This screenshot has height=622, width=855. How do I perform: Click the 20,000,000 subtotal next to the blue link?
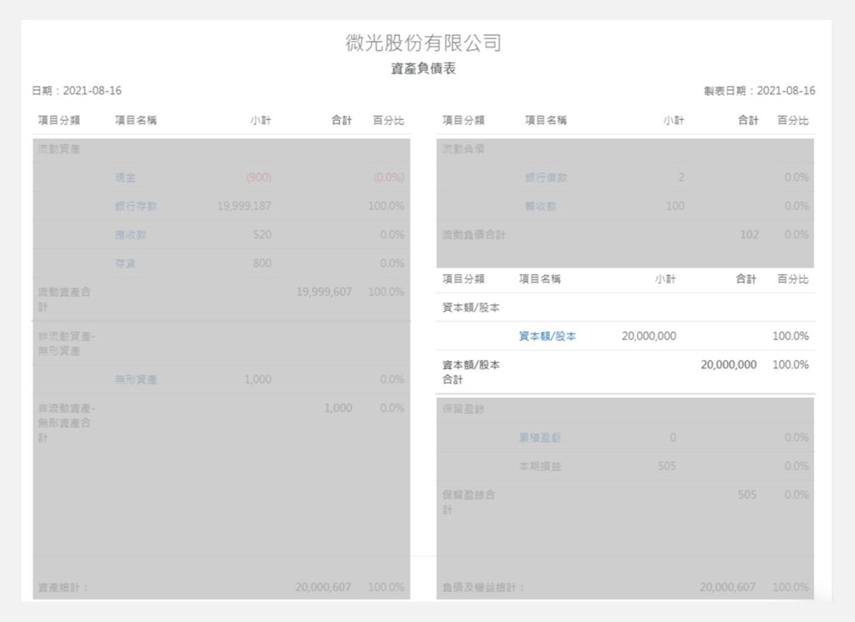[x=649, y=336]
